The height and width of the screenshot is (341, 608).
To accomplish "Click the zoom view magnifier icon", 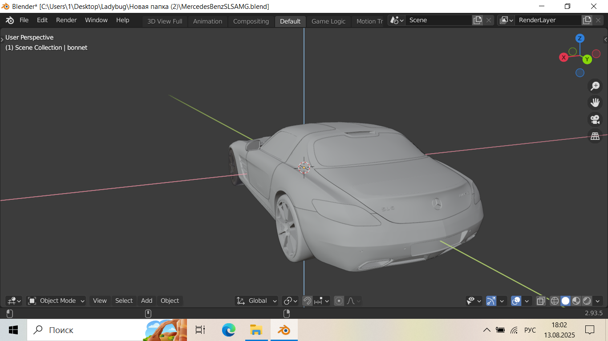I will pos(595,86).
